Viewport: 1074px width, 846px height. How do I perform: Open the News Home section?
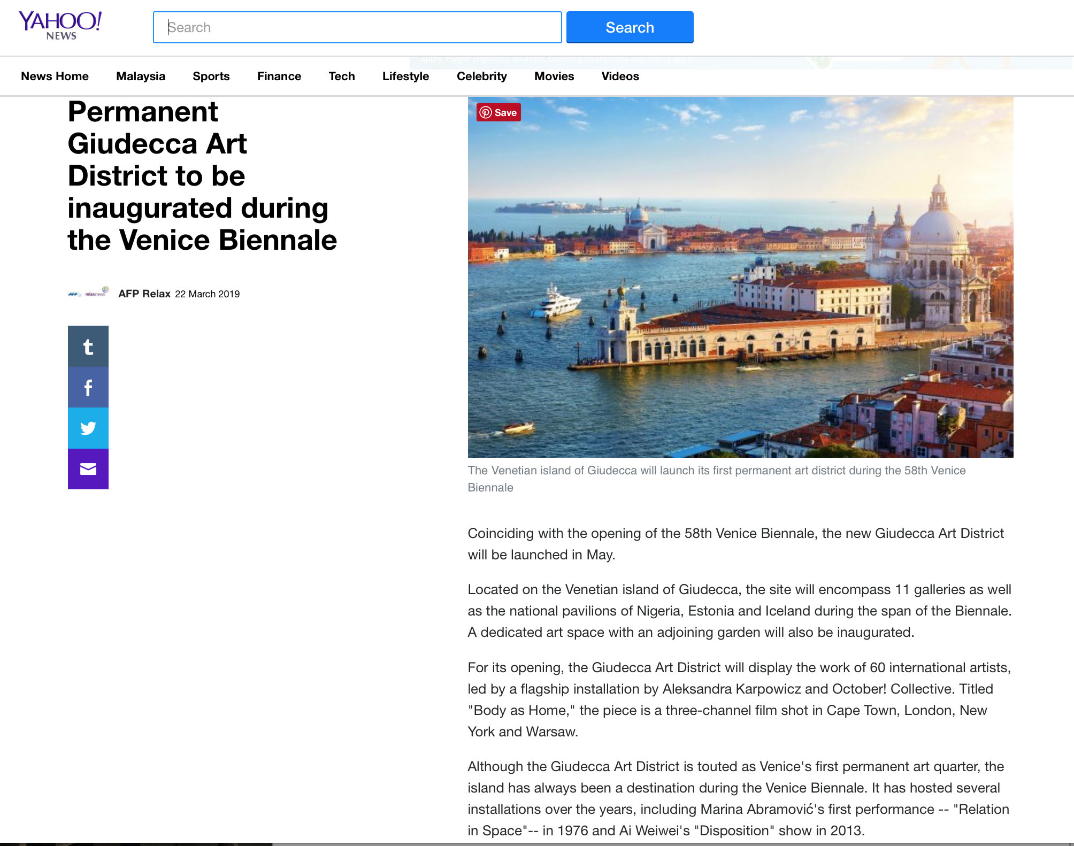(x=55, y=76)
